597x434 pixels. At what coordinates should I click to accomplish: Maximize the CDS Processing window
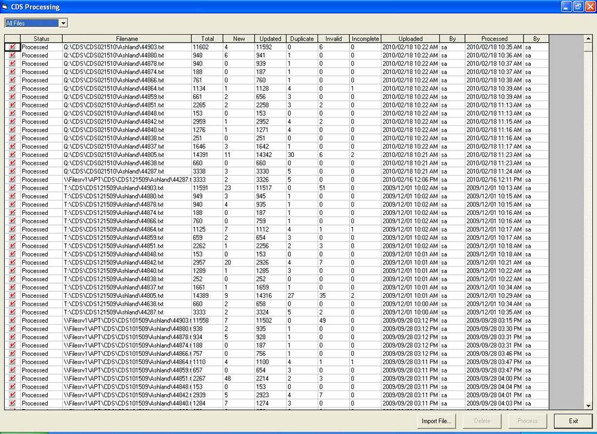[x=578, y=7]
